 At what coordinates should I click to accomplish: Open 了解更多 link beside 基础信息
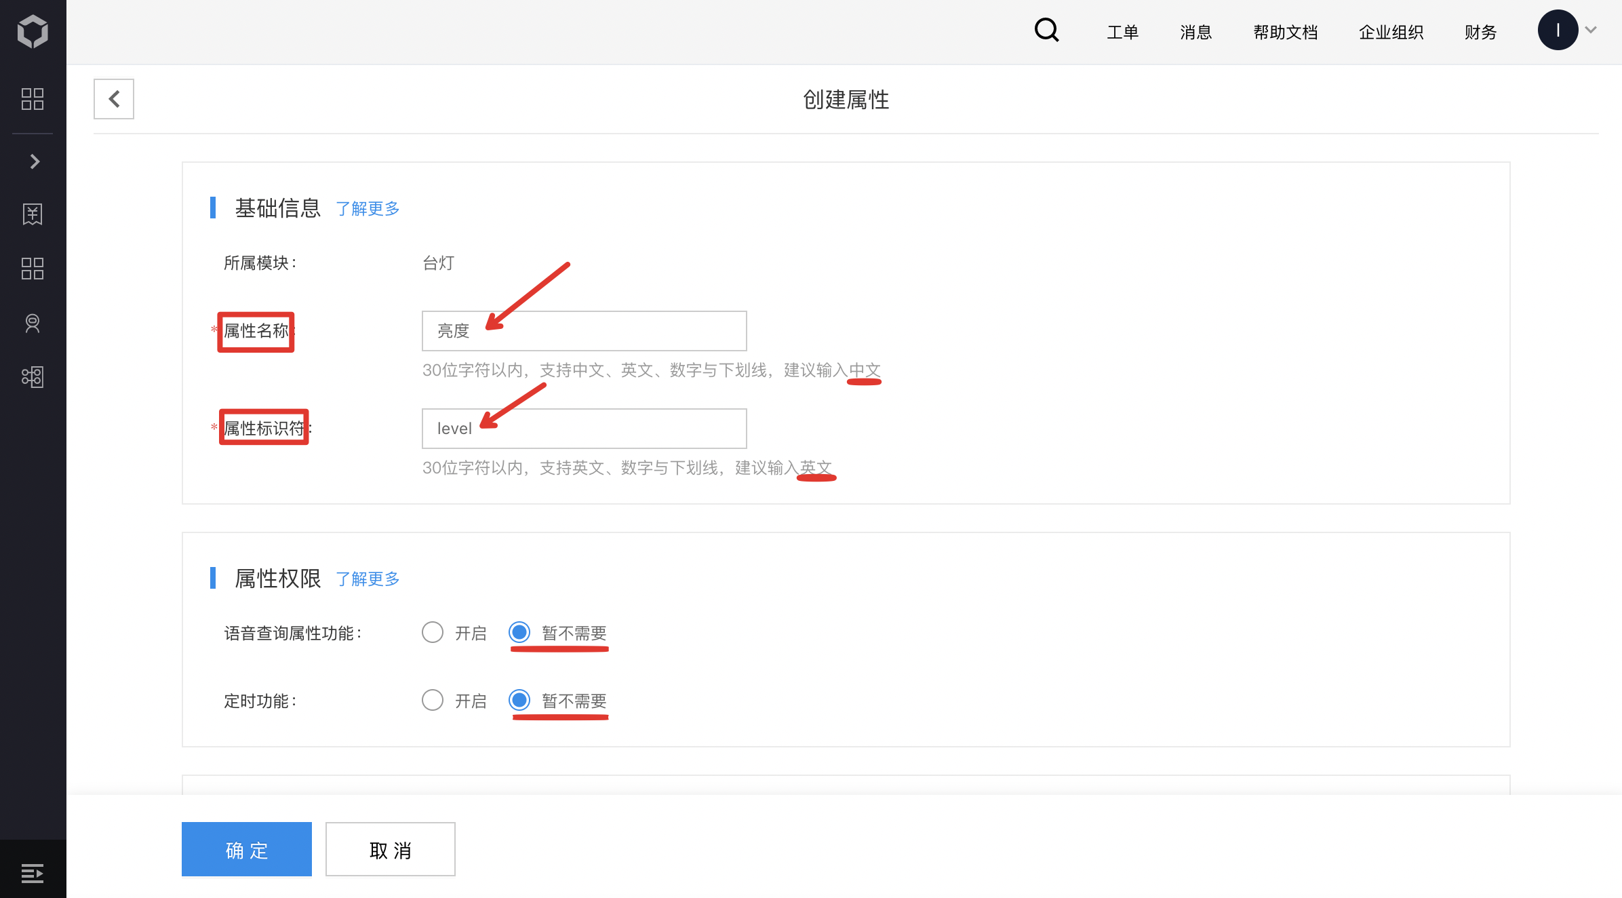368,209
